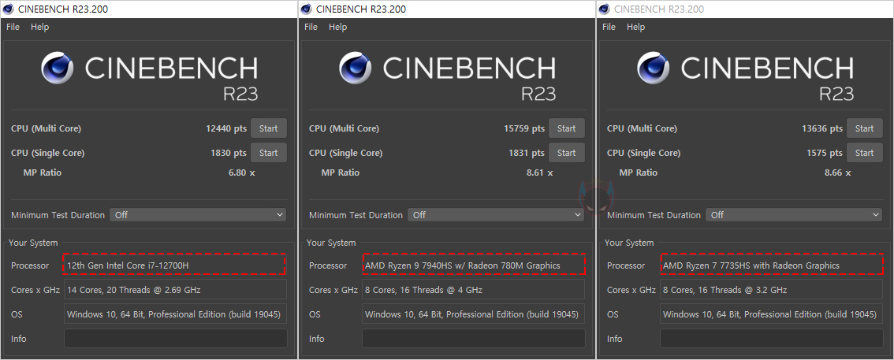Click 'MP Ratio' label in Ryzen 7 7735HS window
894x360 pixels.
tap(639, 172)
